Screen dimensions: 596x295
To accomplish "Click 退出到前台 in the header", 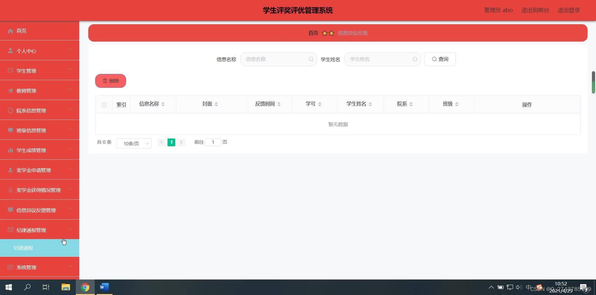I will [x=535, y=10].
